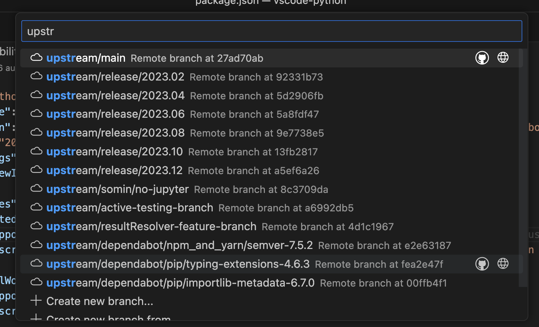Open upstream/main on GitHub via the GitHub icon
Viewport: 539px width, 327px height.
click(x=482, y=57)
